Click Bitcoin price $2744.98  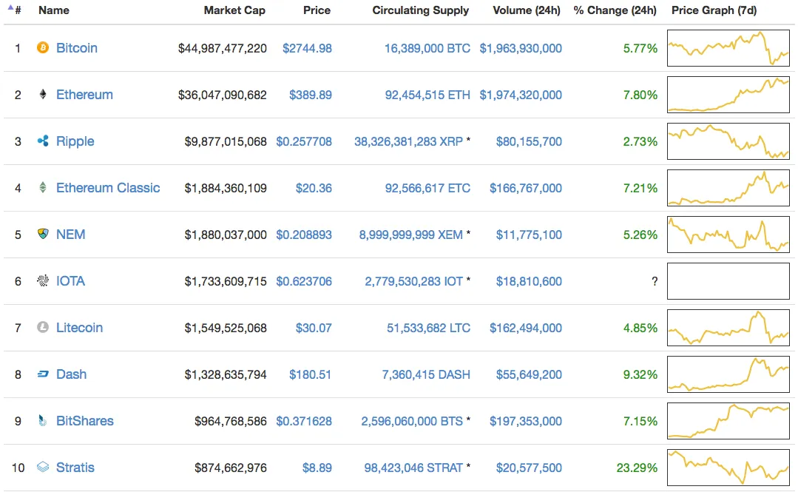(x=307, y=48)
